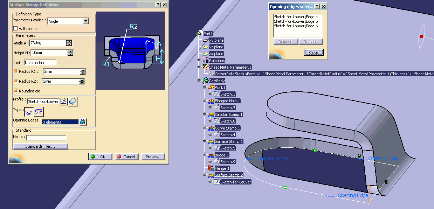Select Sketch-for-Louver\Edge.6 in list
Image resolution: width=434 pixels, height=209 pixels.
[x=296, y=26]
